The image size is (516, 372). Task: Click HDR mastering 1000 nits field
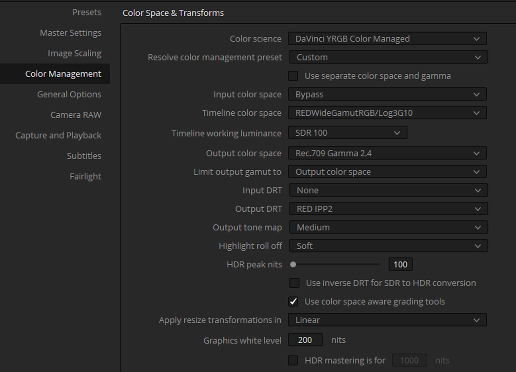pyautogui.click(x=409, y=360)
